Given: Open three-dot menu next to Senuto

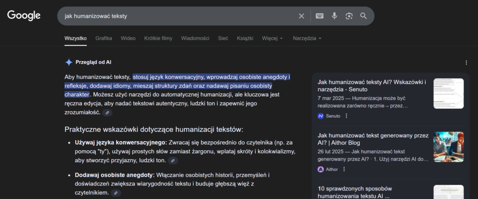Looking at the screenshot, I should click(346, 116).
